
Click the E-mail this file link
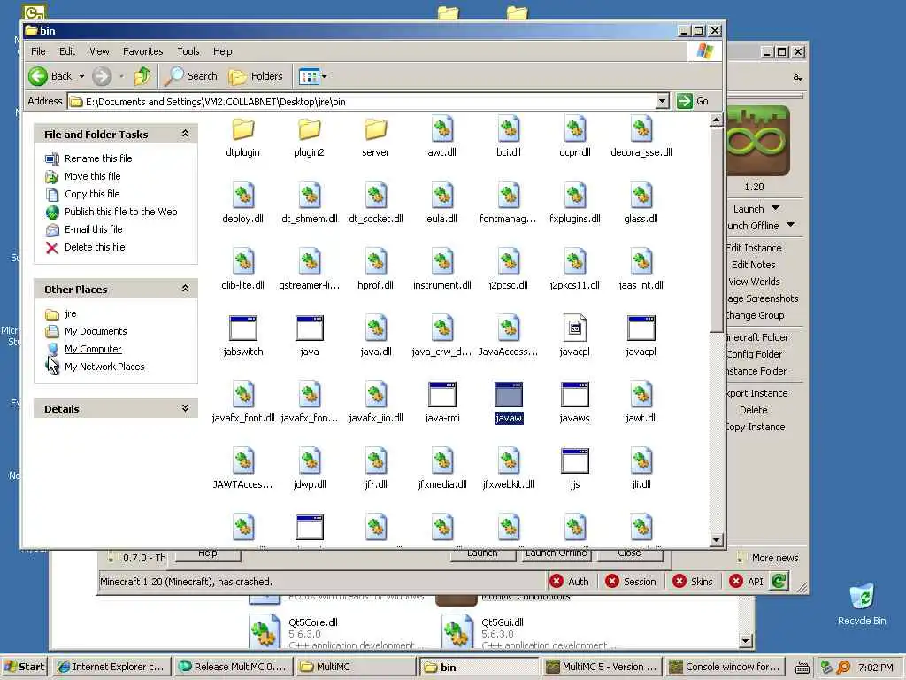(94, 229)
